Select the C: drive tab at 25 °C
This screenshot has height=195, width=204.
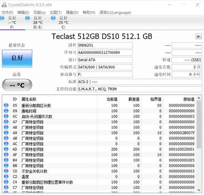[x=63, y=23]
